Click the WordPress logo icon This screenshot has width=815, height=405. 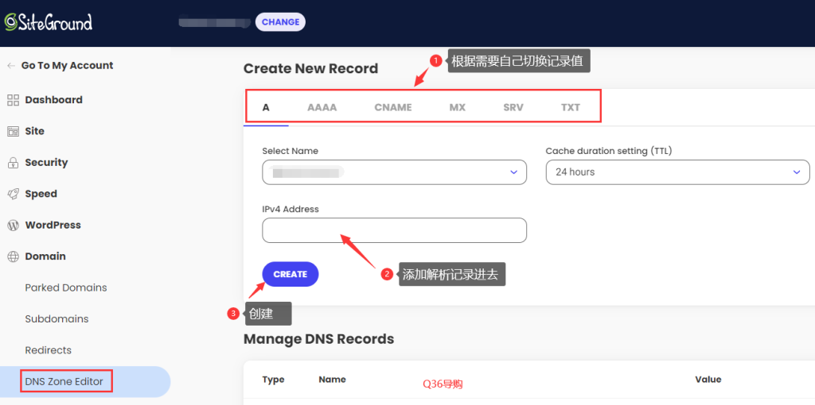tap(13, 226)
